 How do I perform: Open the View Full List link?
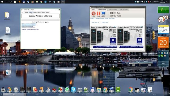95,22
